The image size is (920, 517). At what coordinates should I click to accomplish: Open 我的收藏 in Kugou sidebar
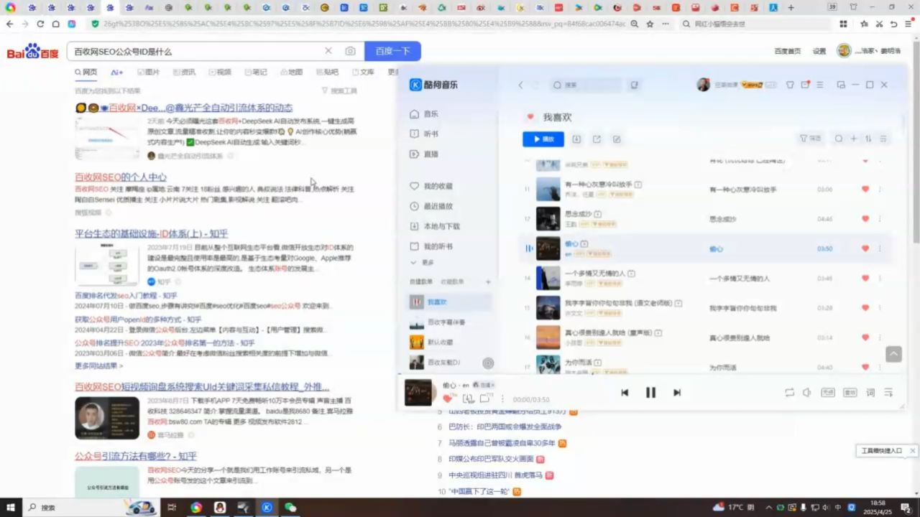431,186
